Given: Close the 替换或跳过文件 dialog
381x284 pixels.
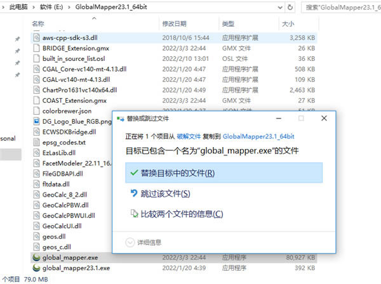Looking at the screenshot, I should pos(324,119).
